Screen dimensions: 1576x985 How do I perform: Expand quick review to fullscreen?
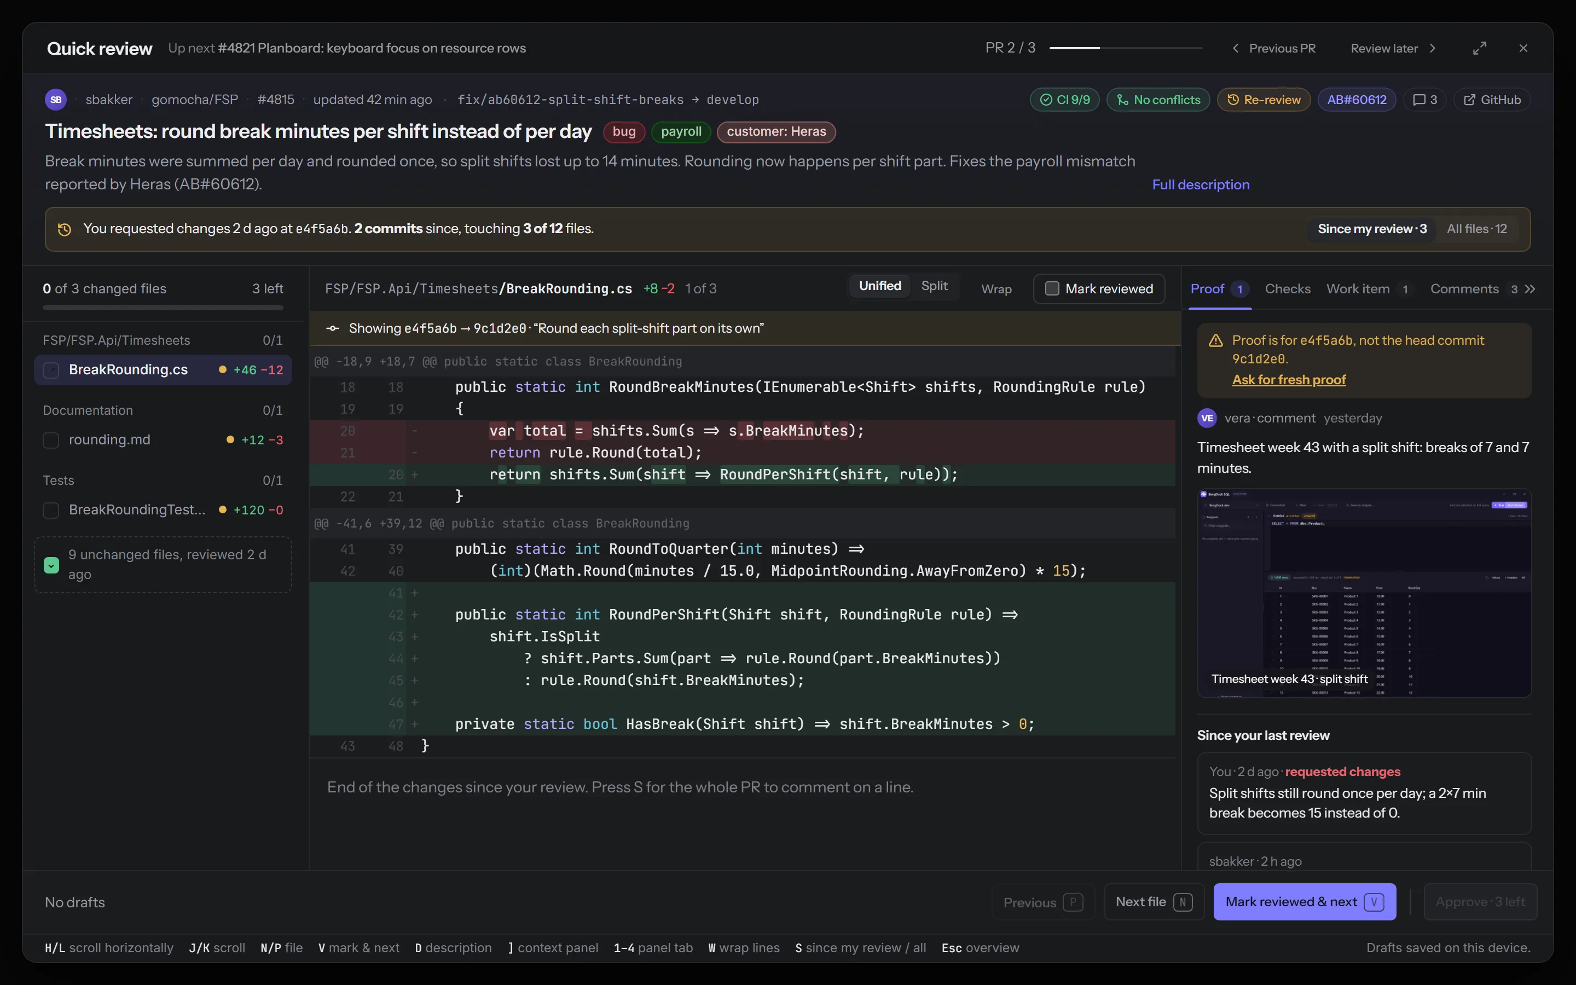(x=1480, y=48)
